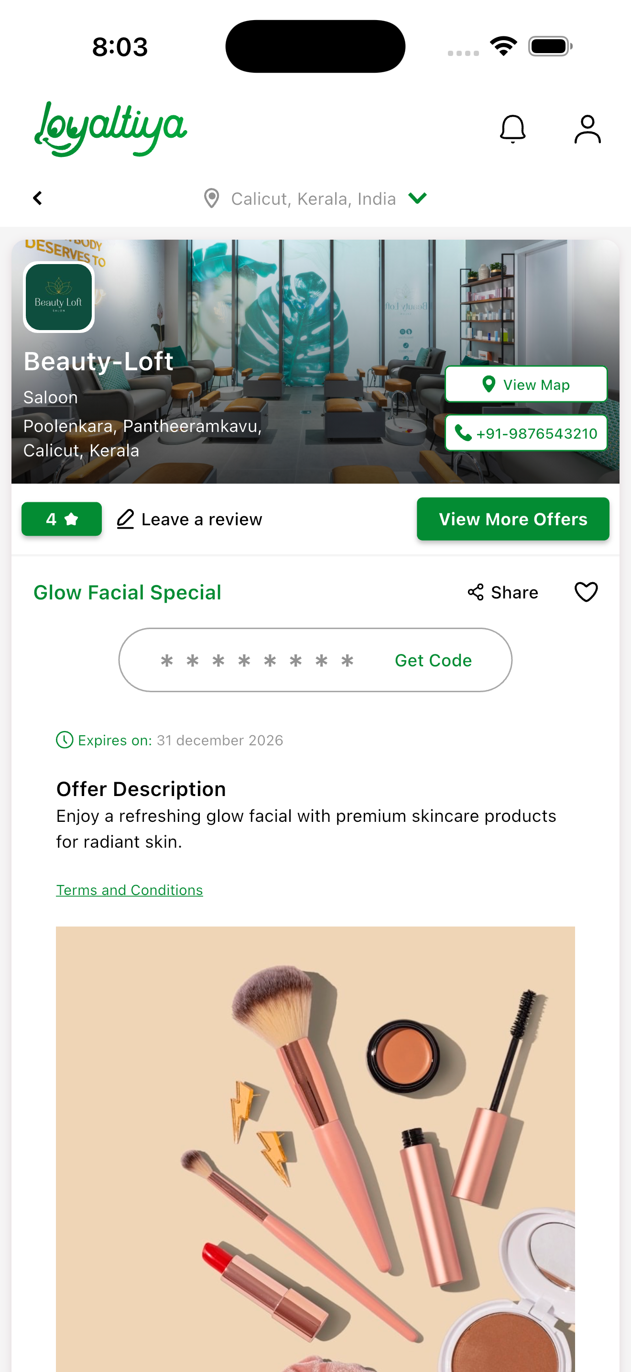The height and width of the screenshot is (1372, 631).
Task: Click View More Offers button
Action: (x=513, y=519)
